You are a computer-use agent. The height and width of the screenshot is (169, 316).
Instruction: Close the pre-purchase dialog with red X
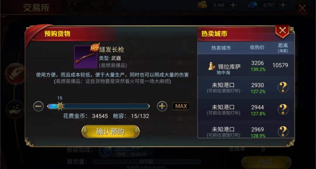[282, 31]
